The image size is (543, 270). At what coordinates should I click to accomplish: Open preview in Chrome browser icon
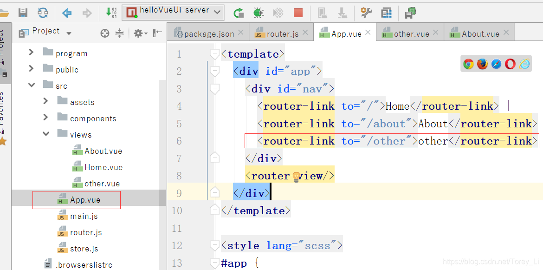click(469, 64)
